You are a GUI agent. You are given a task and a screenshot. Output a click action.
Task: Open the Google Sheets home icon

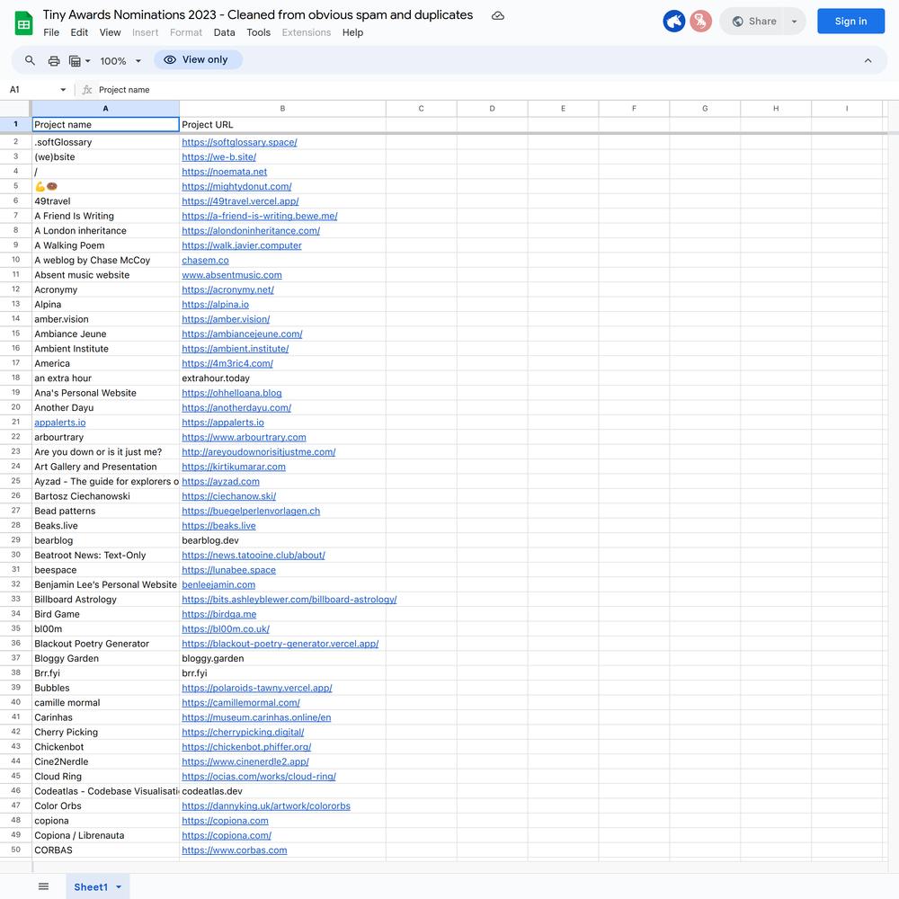click(23, 23)
